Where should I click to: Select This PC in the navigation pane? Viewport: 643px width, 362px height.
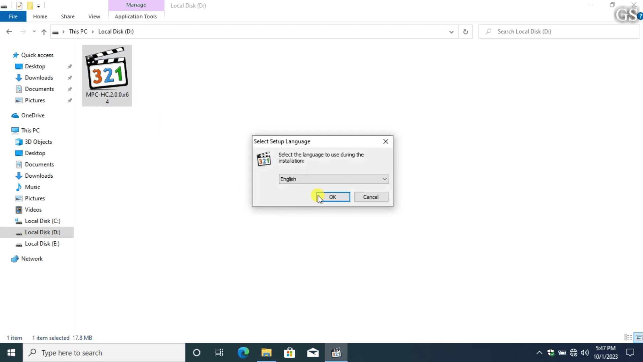click(30, 130)
